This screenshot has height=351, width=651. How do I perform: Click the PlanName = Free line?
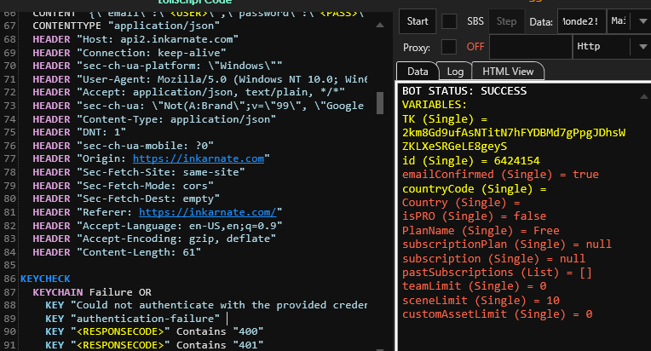pos(481,231)
